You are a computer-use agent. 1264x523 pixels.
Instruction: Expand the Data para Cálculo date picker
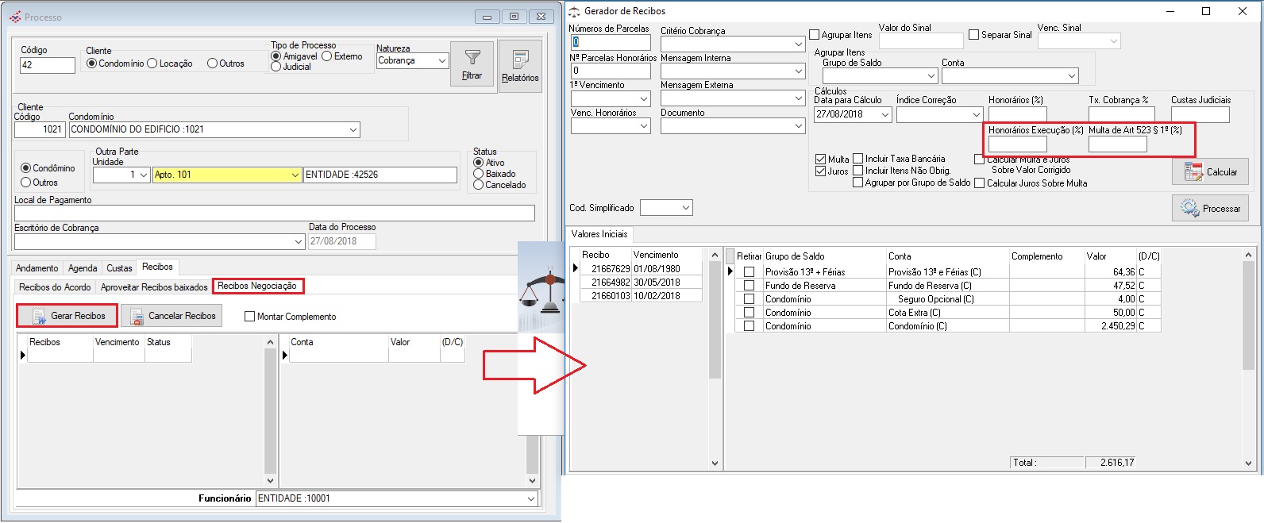click(x=884, y=115)
